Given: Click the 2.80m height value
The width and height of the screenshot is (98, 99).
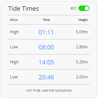Looking at the screenshot, I should 82,47.
